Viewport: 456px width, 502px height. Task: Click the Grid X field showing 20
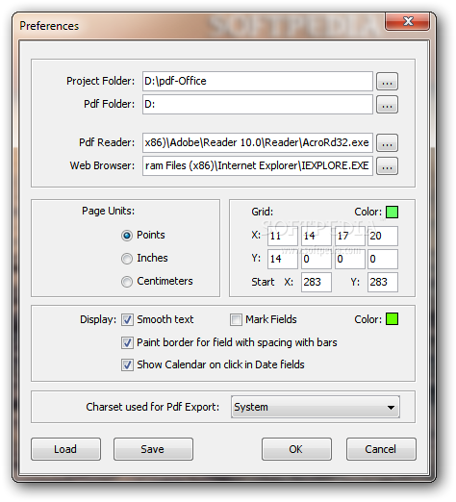point(383,237)
